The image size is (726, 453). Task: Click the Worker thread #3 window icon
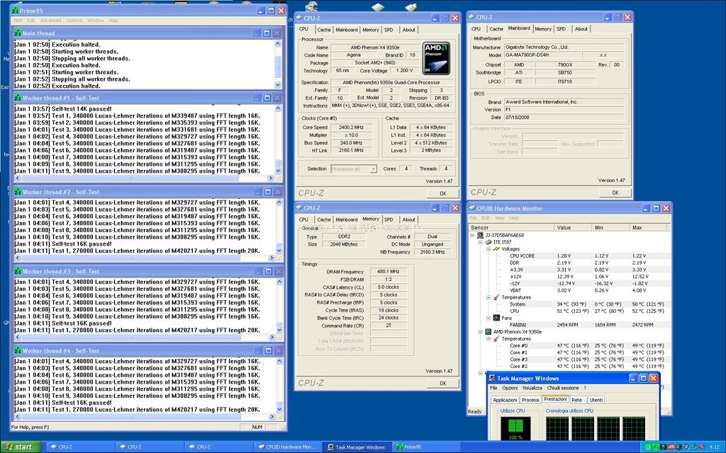point(18,271)
